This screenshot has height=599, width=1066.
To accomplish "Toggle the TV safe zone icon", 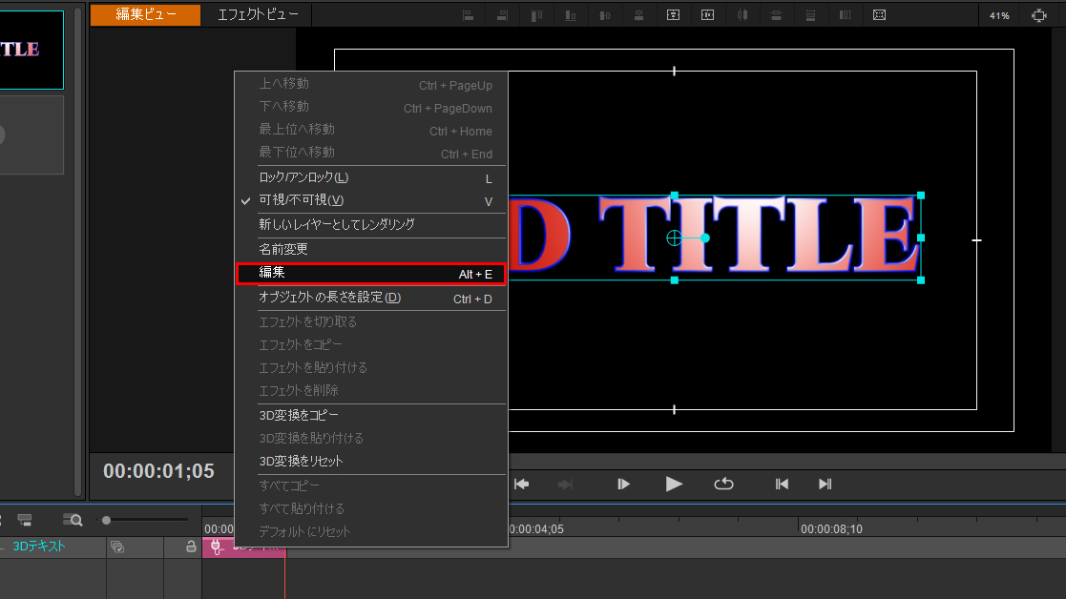I will [x=879, y=15].
